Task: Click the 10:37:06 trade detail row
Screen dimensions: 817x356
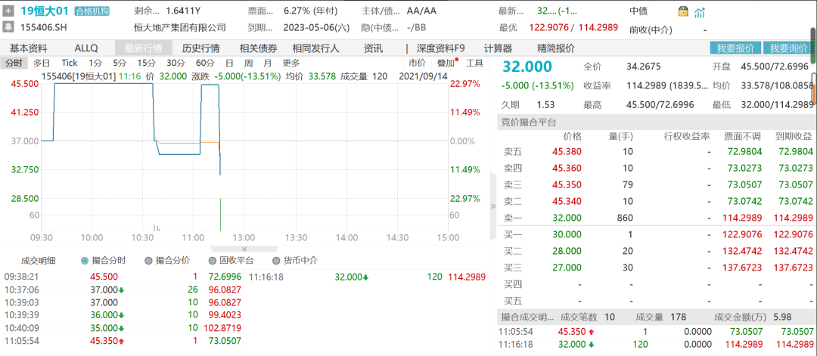Action: (123, 289)
